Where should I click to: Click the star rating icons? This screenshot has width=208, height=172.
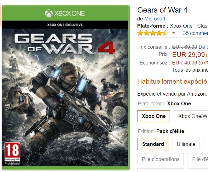pyautogui.click(x=153, y=33)
